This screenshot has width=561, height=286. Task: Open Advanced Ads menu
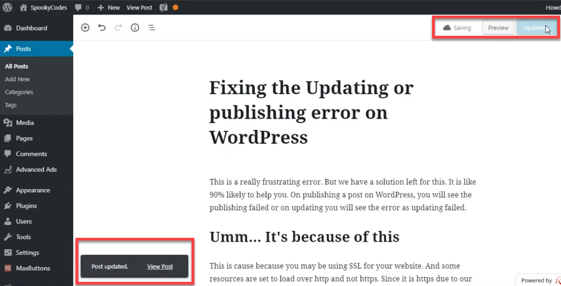[x=36, y=169]
